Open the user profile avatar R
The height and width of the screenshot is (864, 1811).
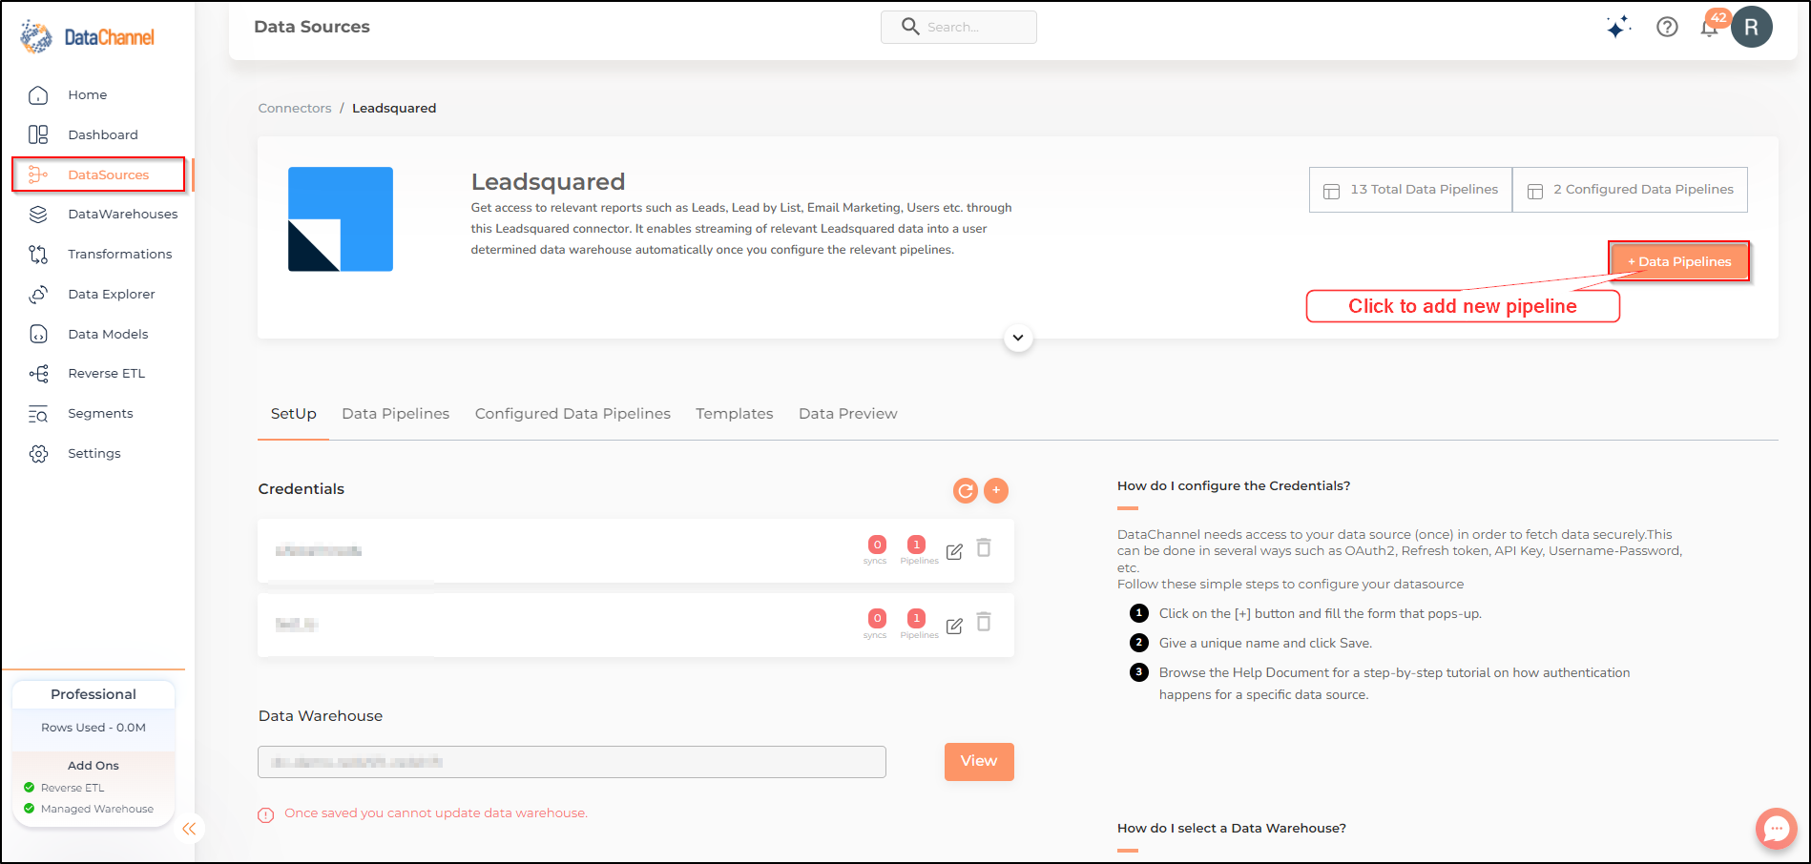tap(1752, 27)
